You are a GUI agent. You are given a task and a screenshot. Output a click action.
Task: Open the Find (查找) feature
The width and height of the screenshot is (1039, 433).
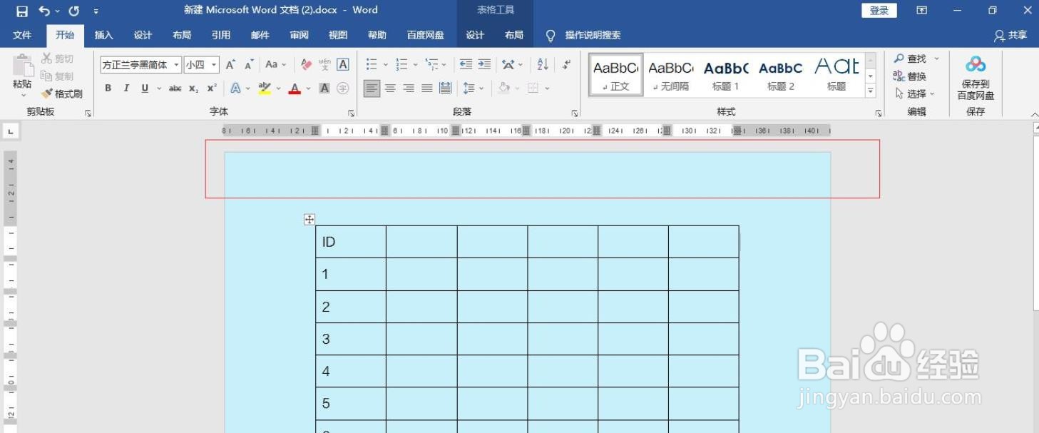pos(913,58)
